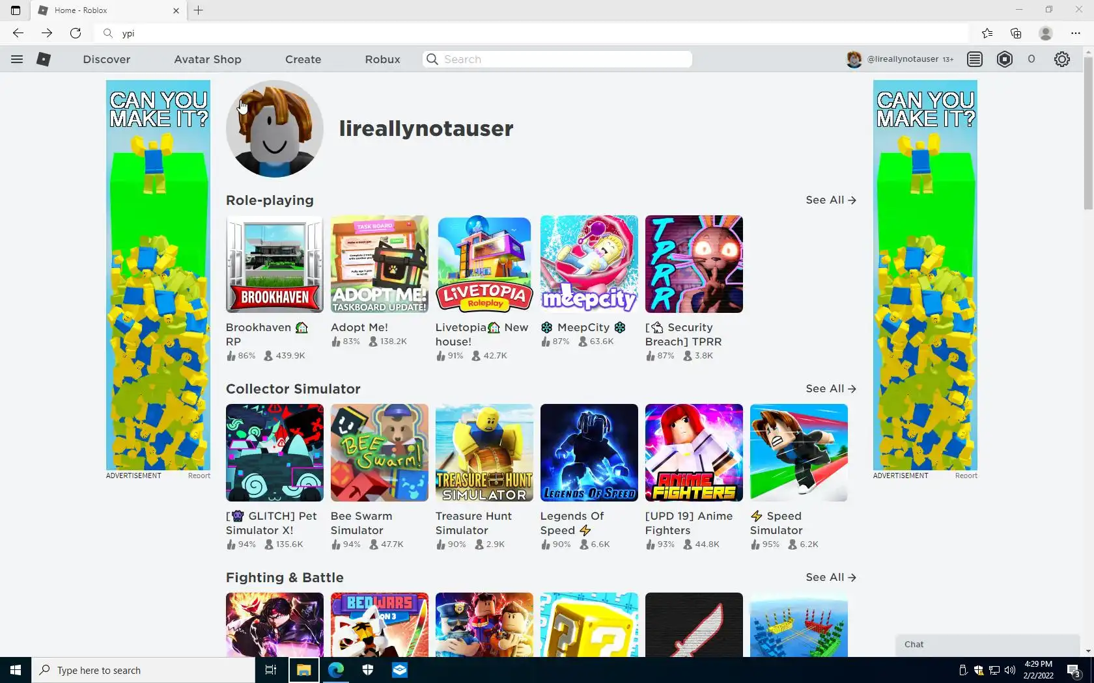Close the Home - Roblox tab
This screenshot has height=683, width=1094.
176,10
